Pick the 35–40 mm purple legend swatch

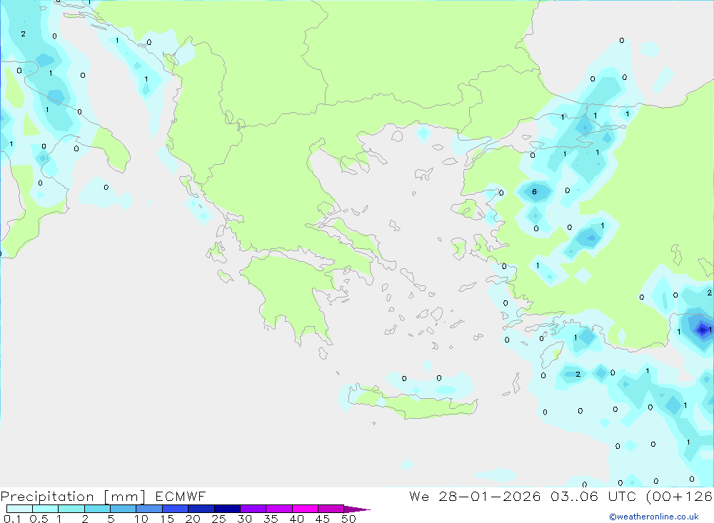(278, 509)
